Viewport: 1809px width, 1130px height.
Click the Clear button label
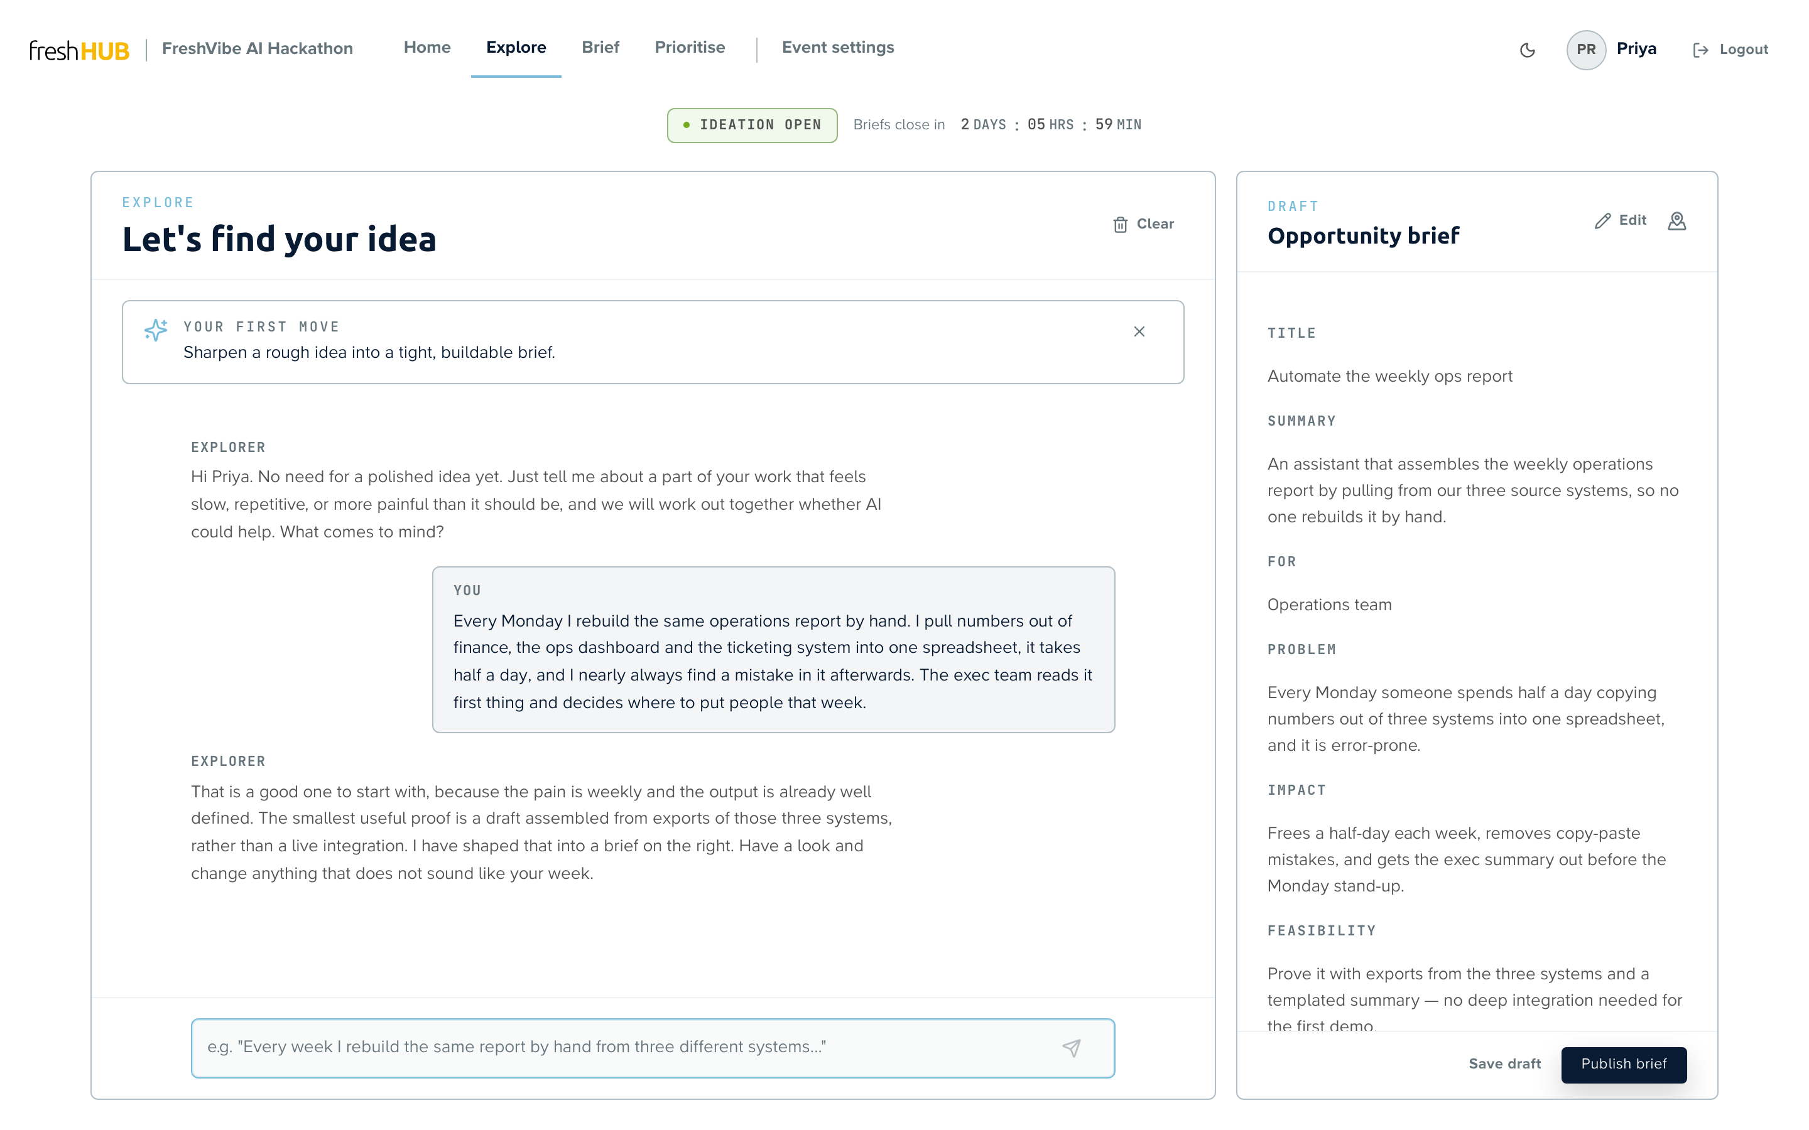[x=1155, y=223]
